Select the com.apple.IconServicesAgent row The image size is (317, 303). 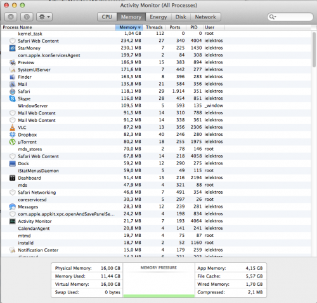pos(156,55)
